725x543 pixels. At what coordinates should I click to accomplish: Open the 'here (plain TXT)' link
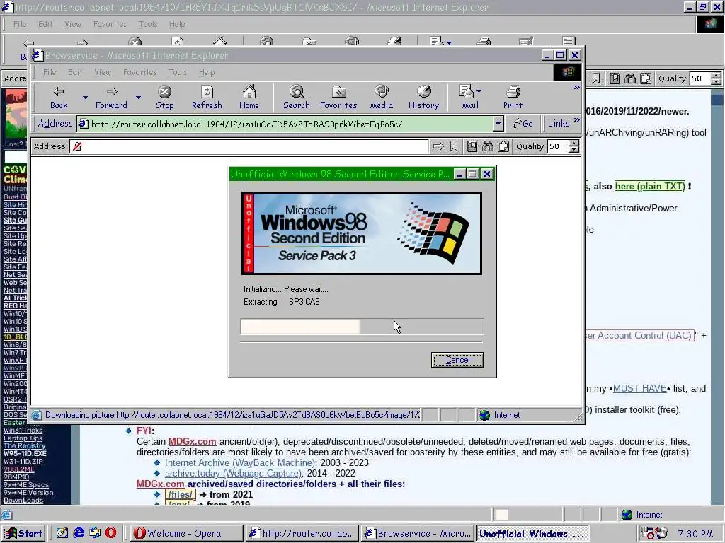click(650, 186)
